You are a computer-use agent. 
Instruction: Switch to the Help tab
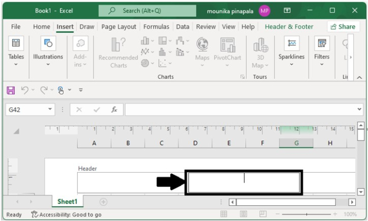tap(248, 26)
